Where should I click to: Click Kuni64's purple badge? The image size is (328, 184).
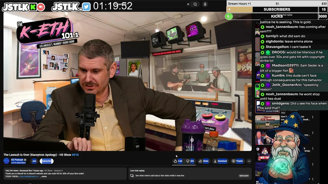tap(268, 76)
